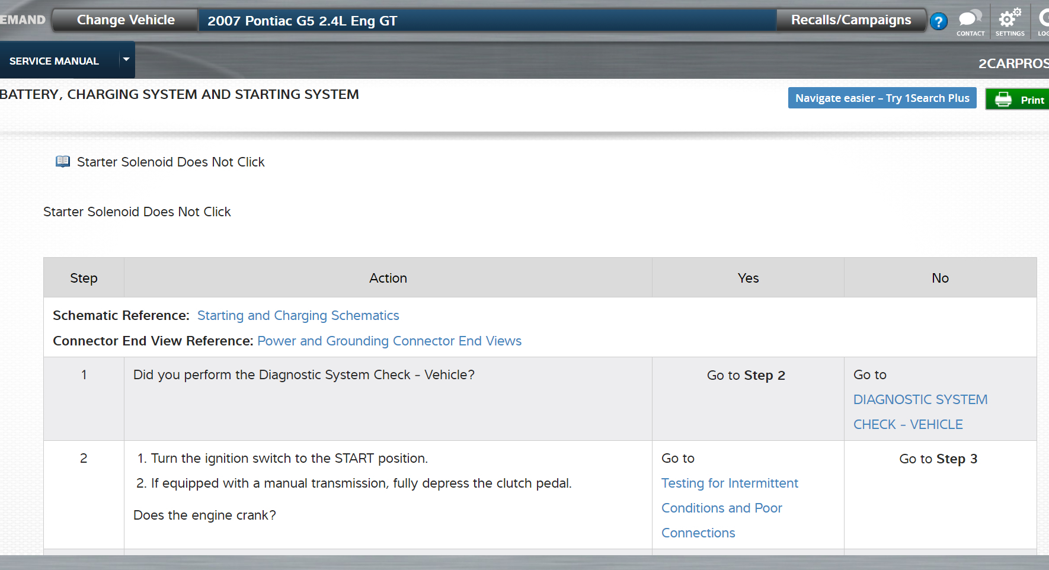Follow the DIAGNOSTIC SYSTEM CHECK - VEHICLE link
1049x570 pixels.
(920, 412)
